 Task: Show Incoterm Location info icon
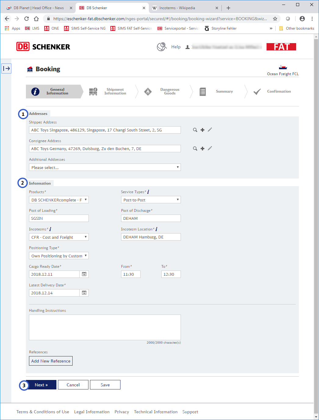click(x=156, y=229)
